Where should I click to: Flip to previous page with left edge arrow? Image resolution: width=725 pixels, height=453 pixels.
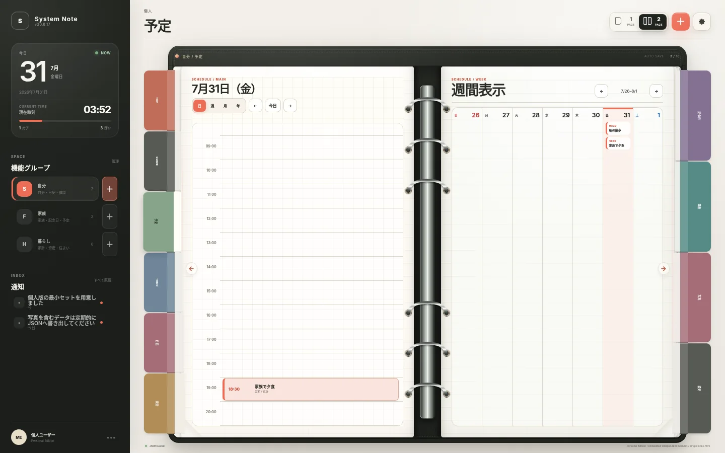191,269
